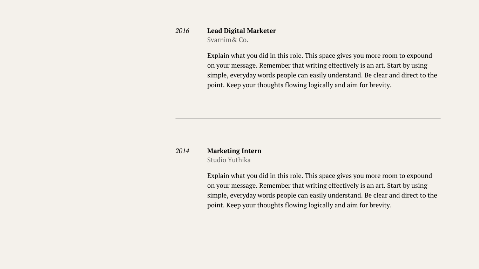Click 'simple, everyday words' line in 2014 entry
The height and width of the screenshot is (269, 479).
(322, 195)
